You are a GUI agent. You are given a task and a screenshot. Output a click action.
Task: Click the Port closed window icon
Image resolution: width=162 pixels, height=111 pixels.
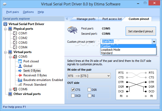20,61
